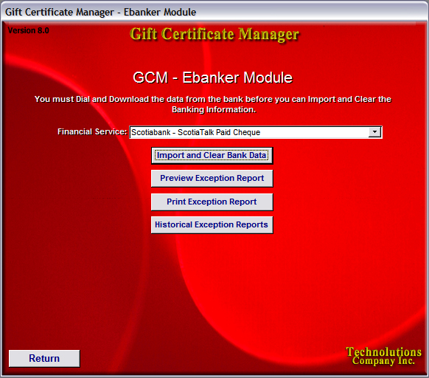
Task: Click the GCM - Ebanker Module heading
Action: pos(212,78)
